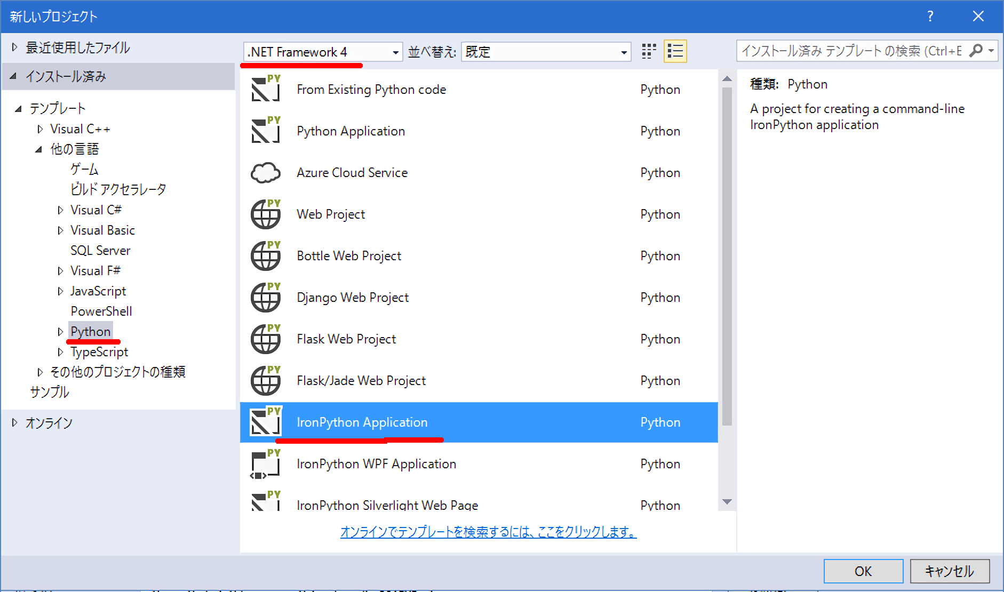Viewport: 1004px width, 592px height.
Task: Click the From Existing Python code icon
Action: 265,90
